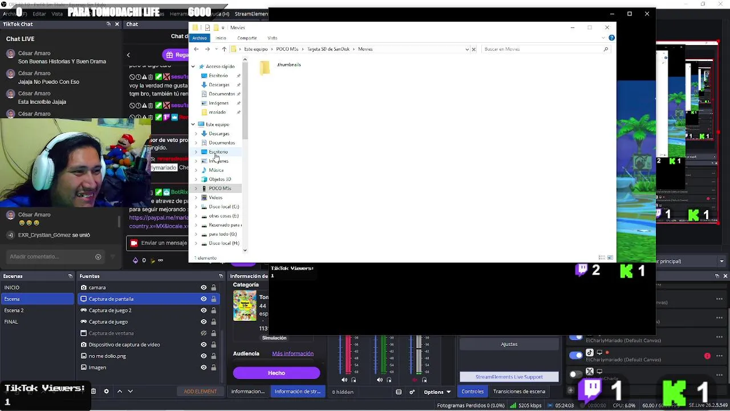
Task: Expand the Explorer ribbon chevron
Action: pos(603,38)
